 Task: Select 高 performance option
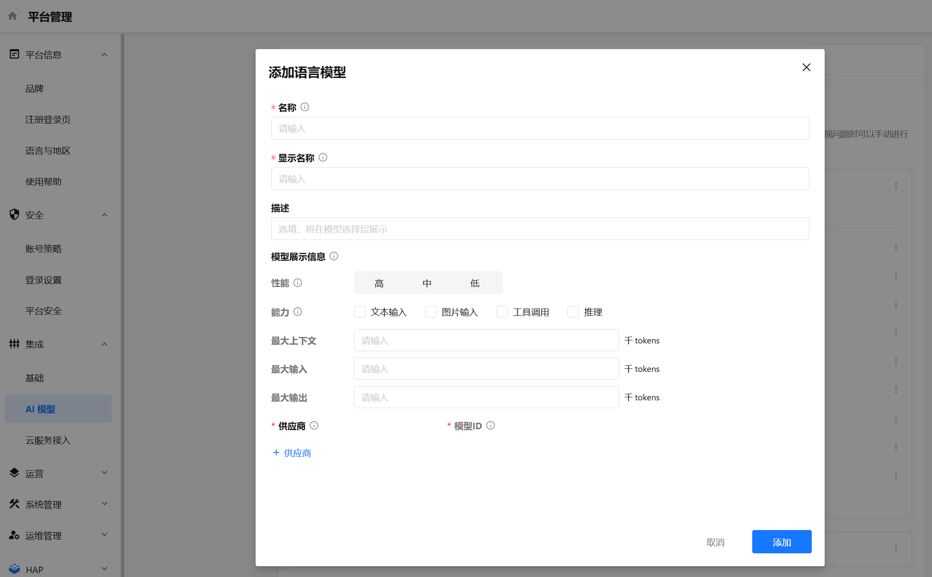[x=379, y=283]
